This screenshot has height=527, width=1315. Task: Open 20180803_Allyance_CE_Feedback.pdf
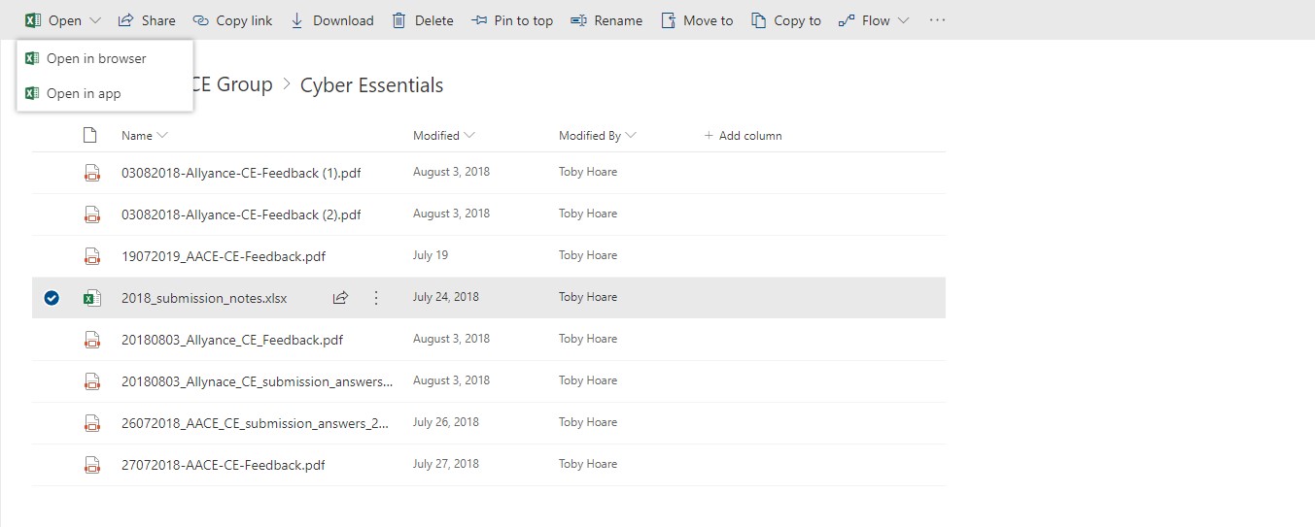coord(232,340)
